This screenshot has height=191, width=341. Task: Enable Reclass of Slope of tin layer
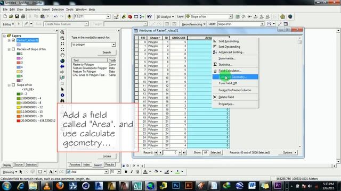[13, 49]
